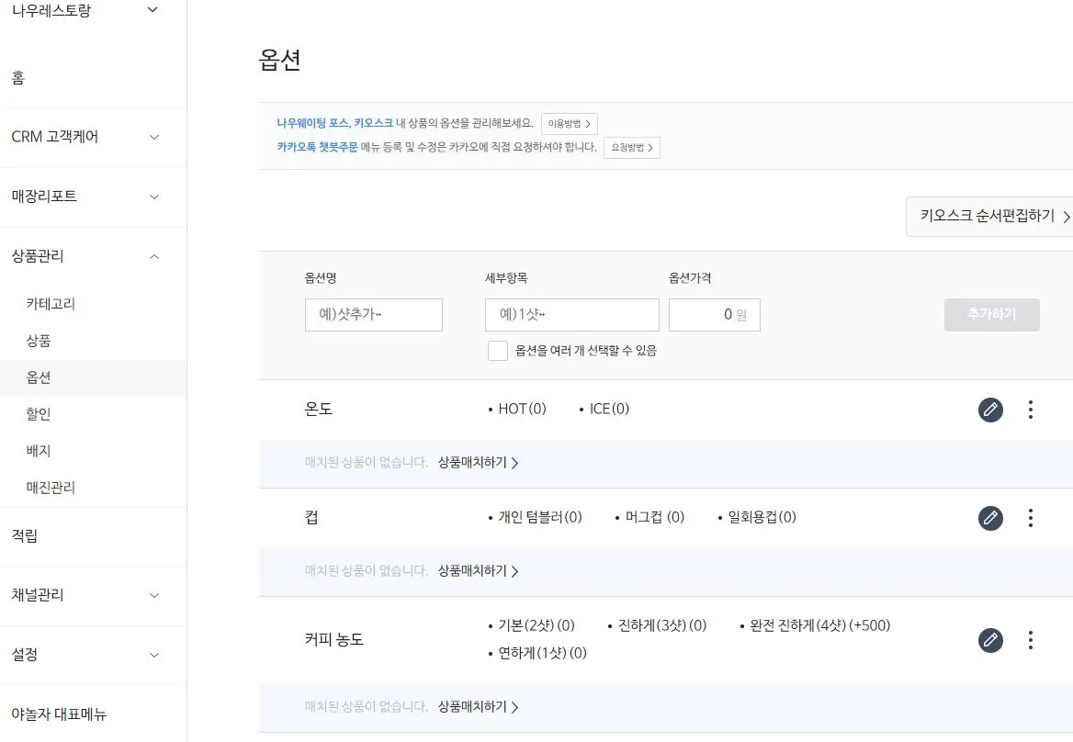
Task: Click the '나우웨이팅 포스, 키오스크' blue text
Action: (x=334, y=123)
